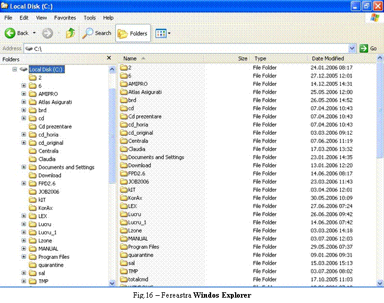
Task: Open Search from the toolbar
Action: [x=97, y=33]
